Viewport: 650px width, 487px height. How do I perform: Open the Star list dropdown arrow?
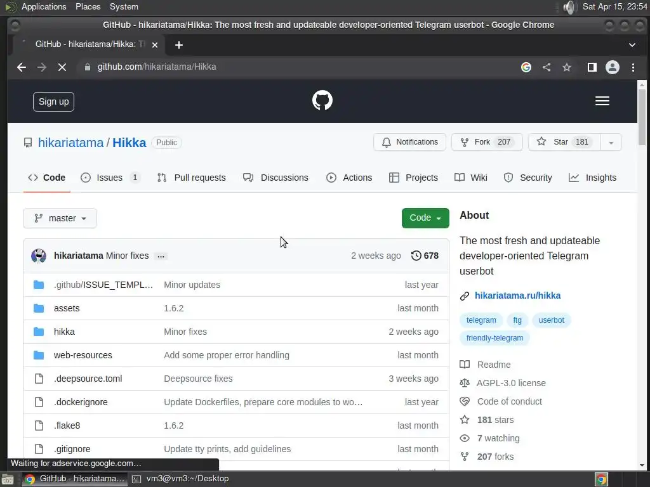pyautogui.click(x=611, y=143)
